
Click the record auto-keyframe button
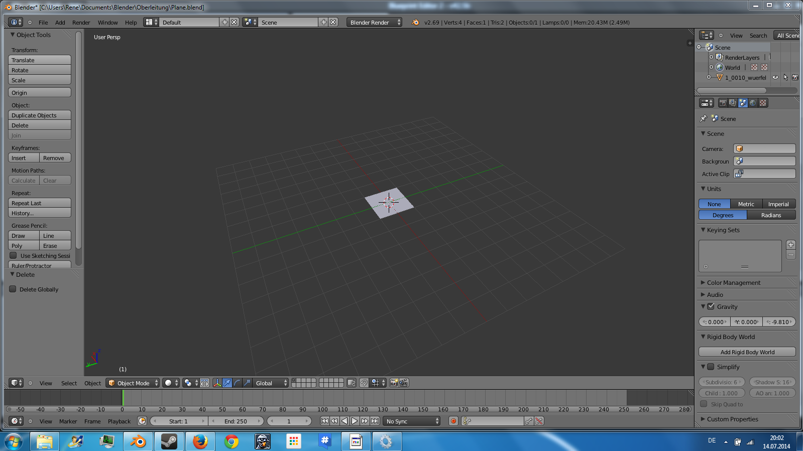[453, 421]
